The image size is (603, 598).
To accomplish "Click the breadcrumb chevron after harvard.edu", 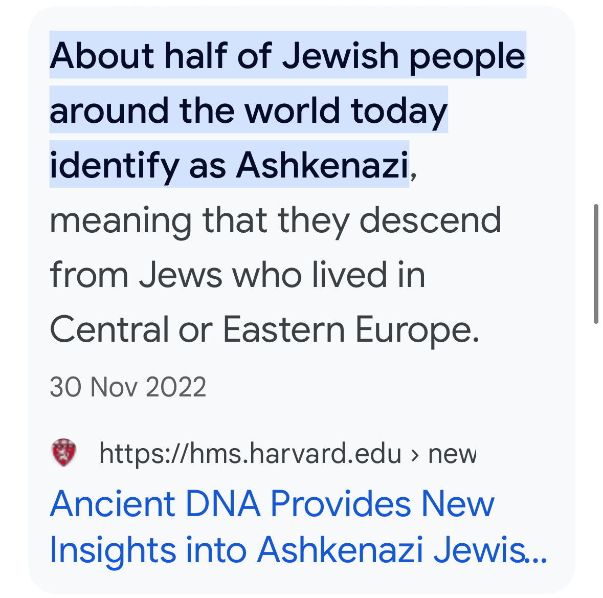I will coord(415,455).
